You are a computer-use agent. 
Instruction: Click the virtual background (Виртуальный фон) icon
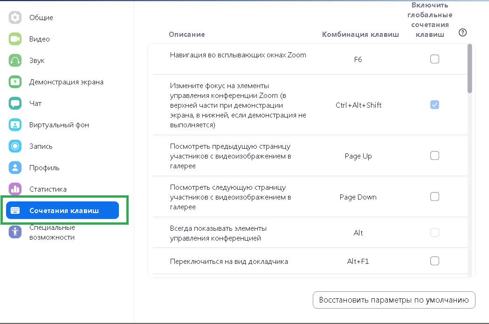(x=15, y=125)
